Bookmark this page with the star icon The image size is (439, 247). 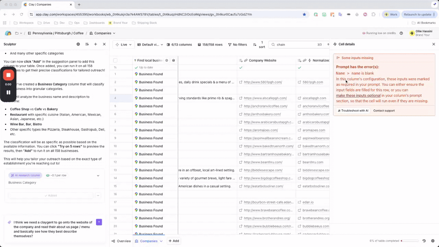point(304,14)
